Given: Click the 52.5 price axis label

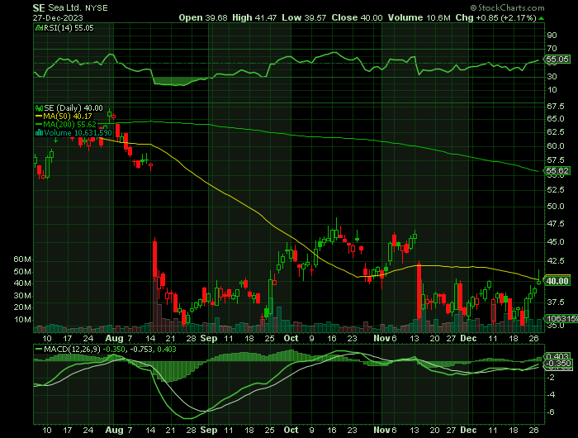Looking at the screenshot, I should (555, 190).
